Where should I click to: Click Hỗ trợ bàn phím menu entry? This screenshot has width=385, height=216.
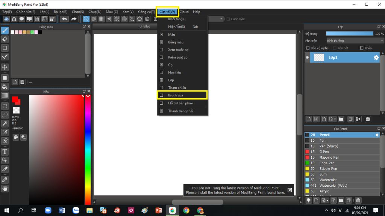(x=182, y=103)
